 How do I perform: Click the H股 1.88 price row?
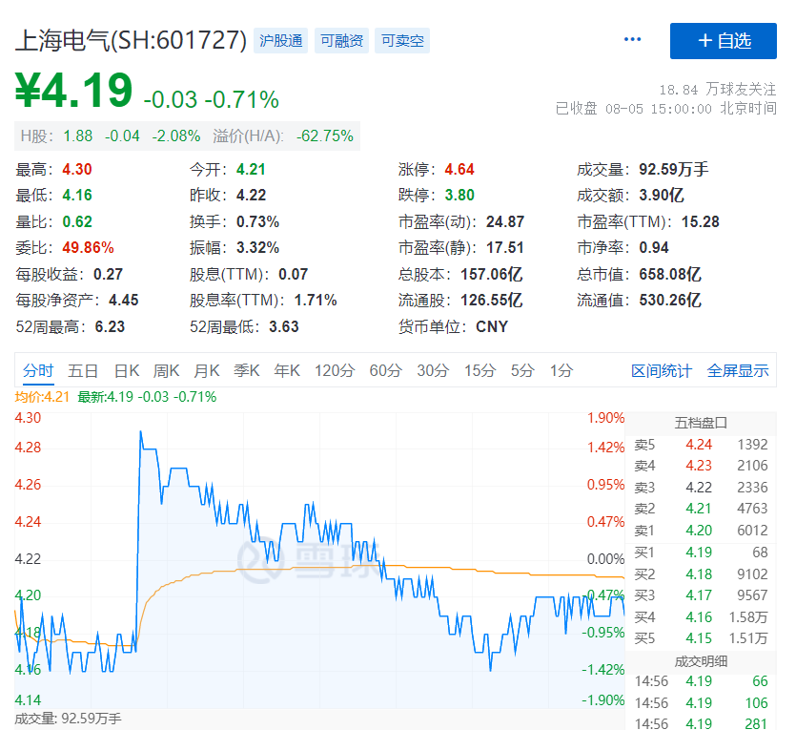[x=187, y=136]
